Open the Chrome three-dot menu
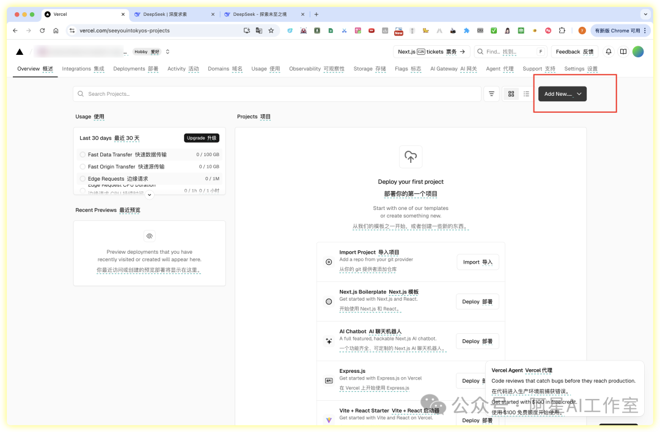 pyautogui.click(x=645, y=31)
